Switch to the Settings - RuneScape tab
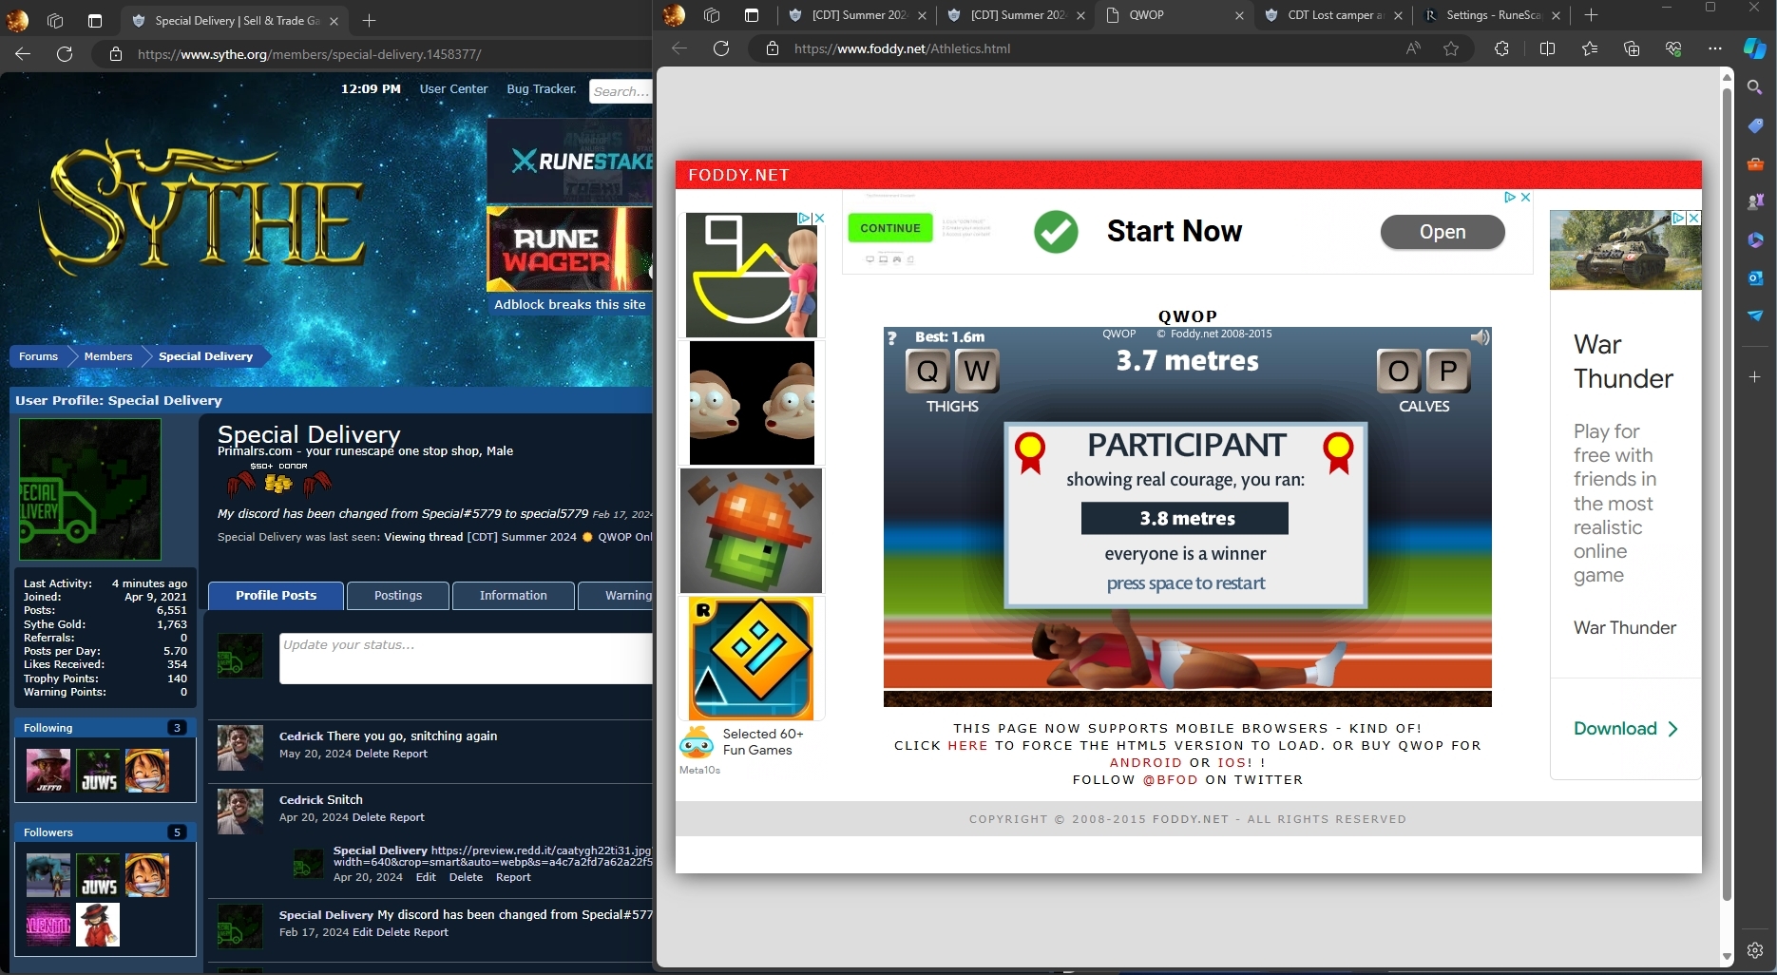This screenshot has width=1777, height=975. pos(1492,15)
